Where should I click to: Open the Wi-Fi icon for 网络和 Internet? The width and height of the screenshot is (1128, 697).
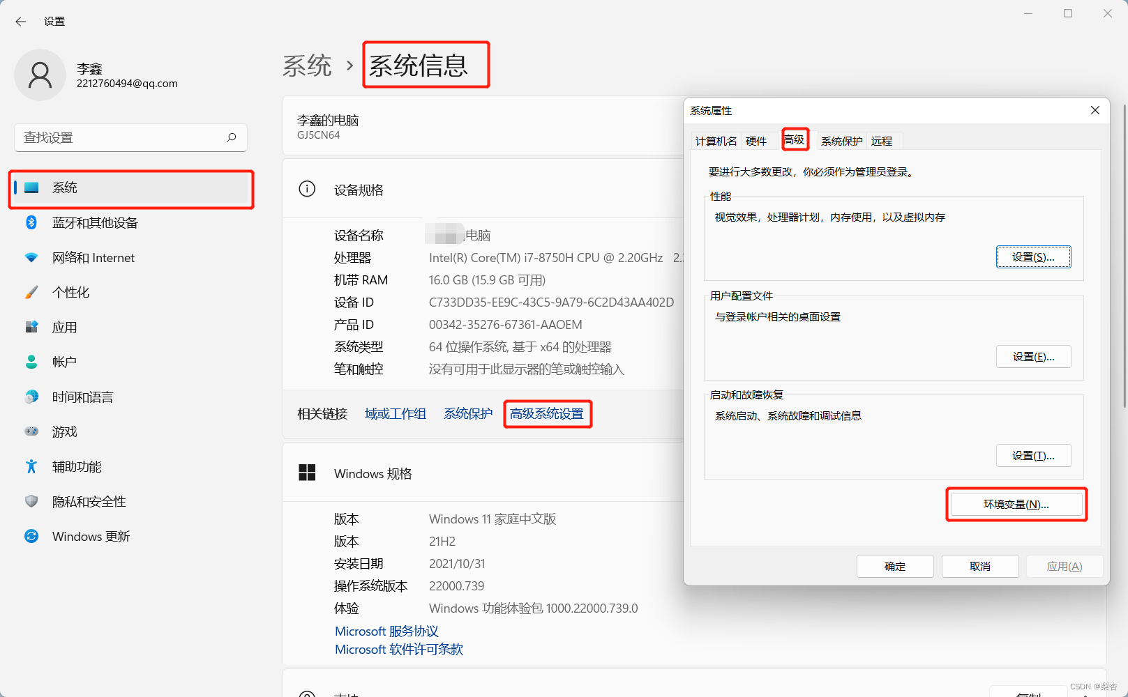point(31,257)
